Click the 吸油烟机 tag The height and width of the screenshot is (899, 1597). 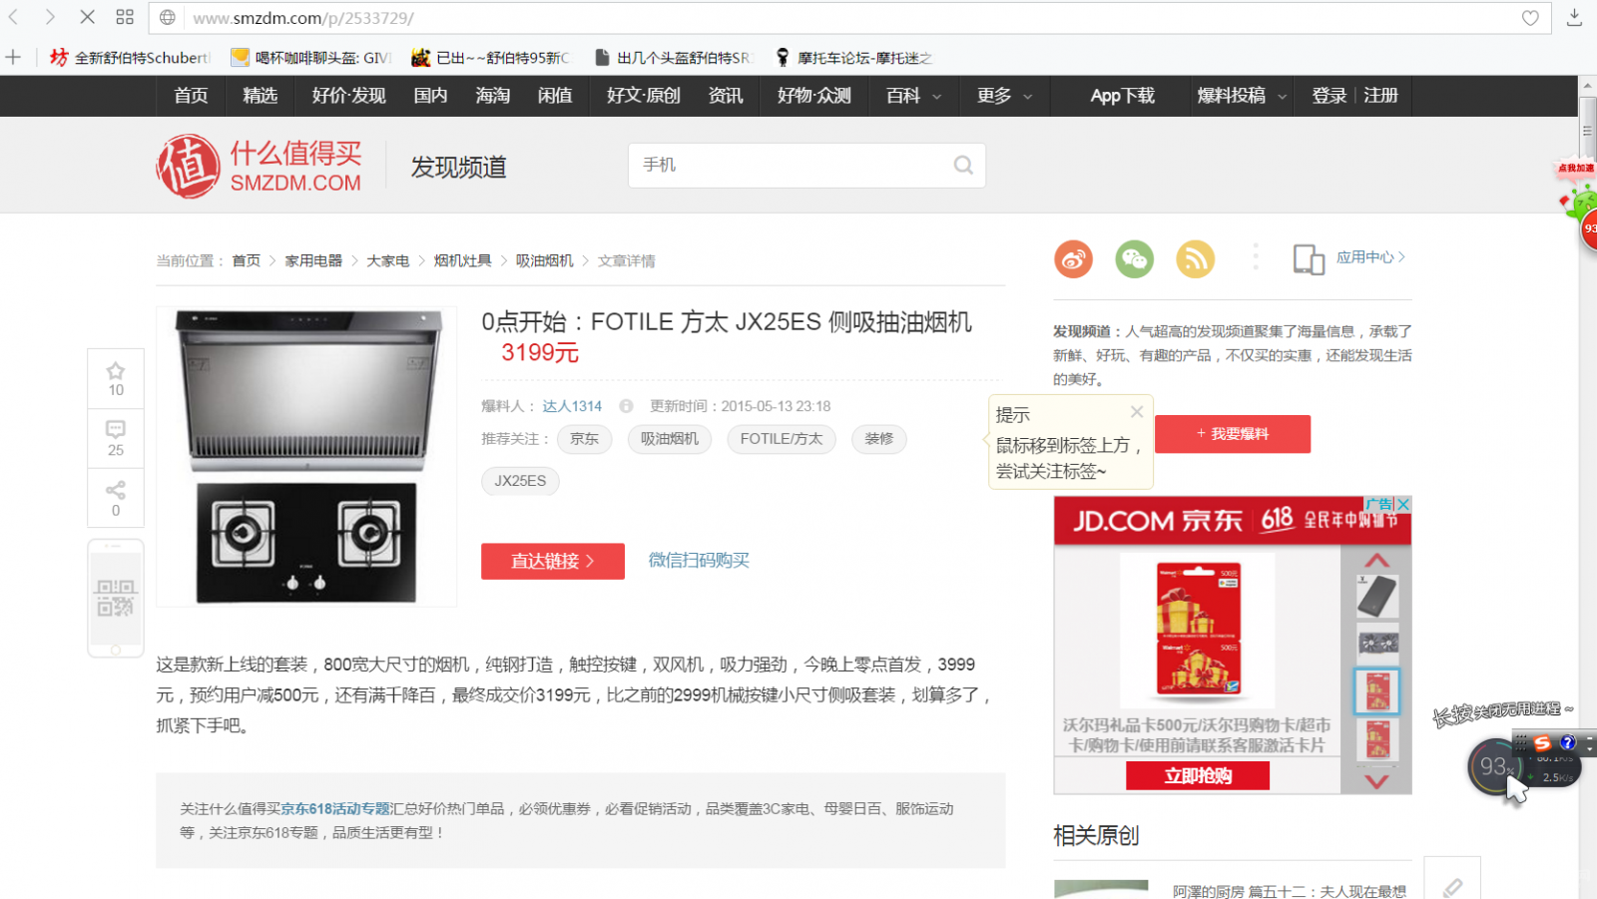pyautogui.click(x=670, y=439)
